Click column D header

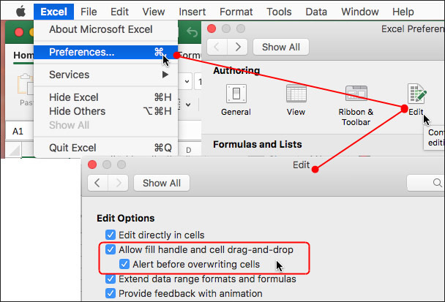click(x=188, y=150)
